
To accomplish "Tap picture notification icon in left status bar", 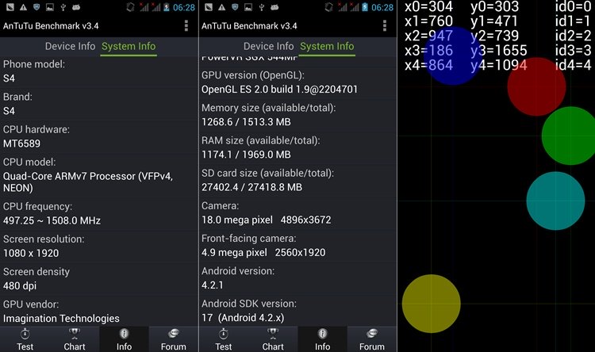I will click(50, 7).
